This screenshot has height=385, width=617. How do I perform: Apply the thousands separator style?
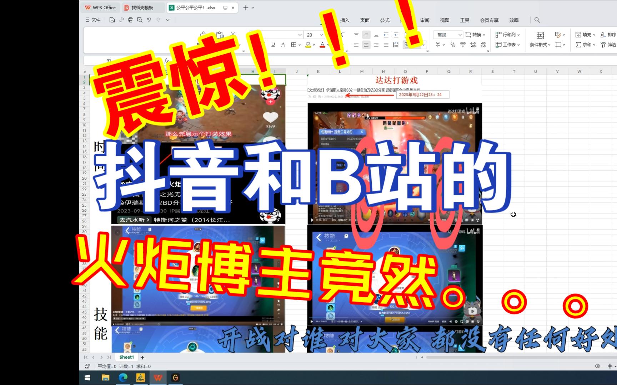(x=463, y=45)
